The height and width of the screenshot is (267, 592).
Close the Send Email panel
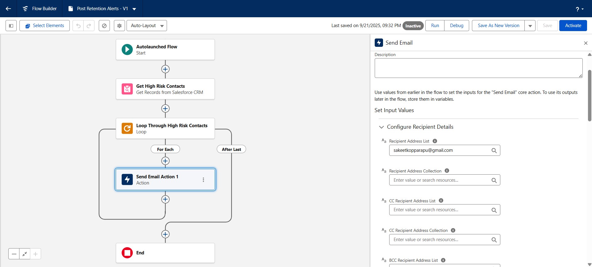(586, 43)
